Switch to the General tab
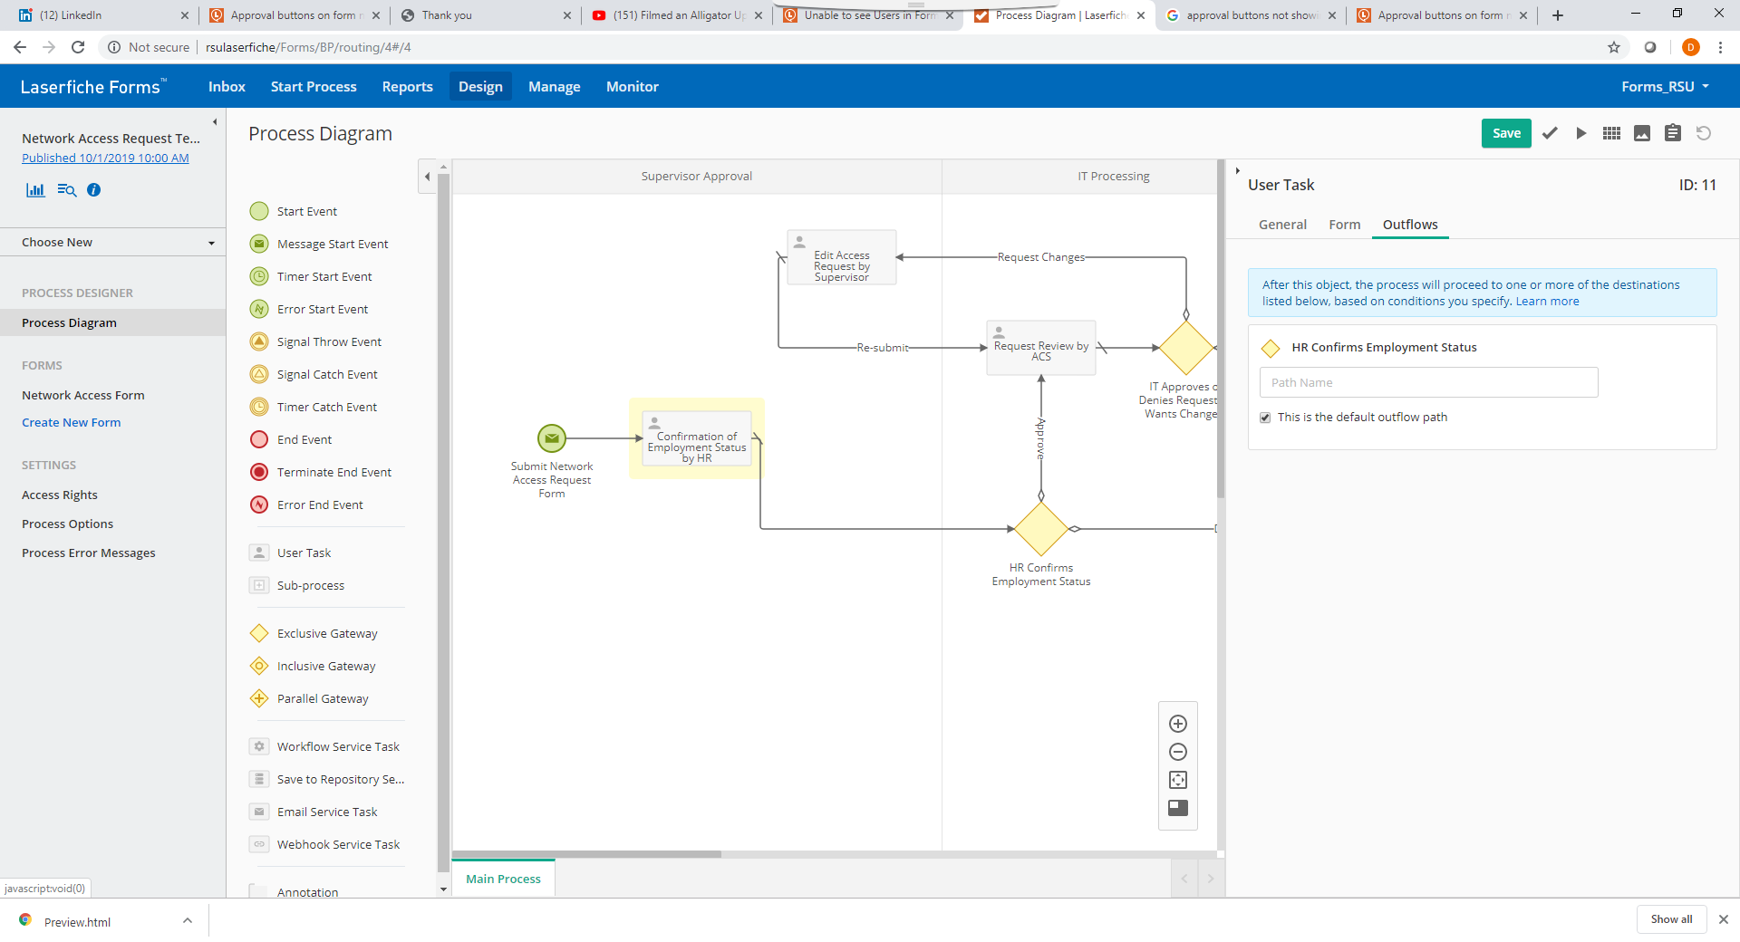Screen dimensions: 1740x942 tap(1282, 225)
